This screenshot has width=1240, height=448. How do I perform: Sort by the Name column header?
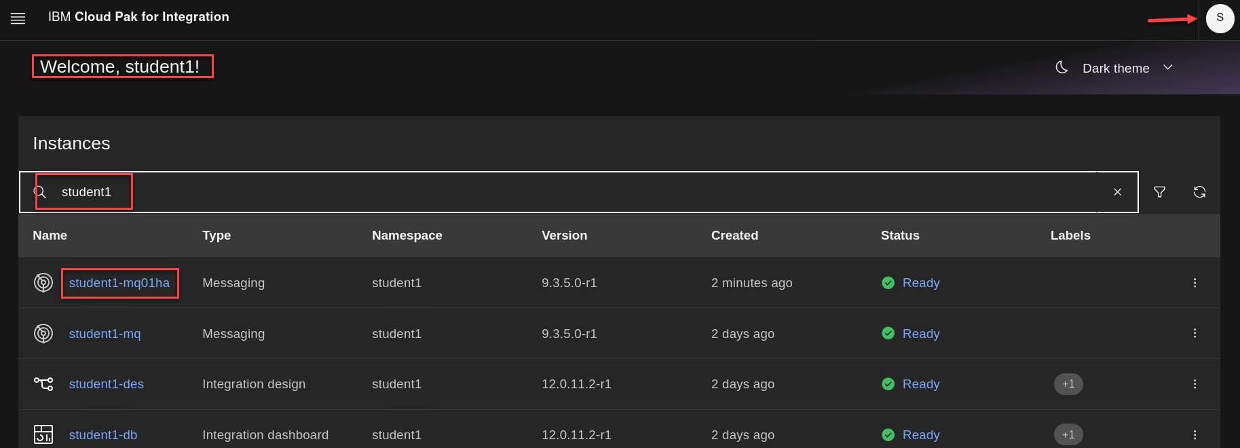pyautogui.click(x=50, y=236)
